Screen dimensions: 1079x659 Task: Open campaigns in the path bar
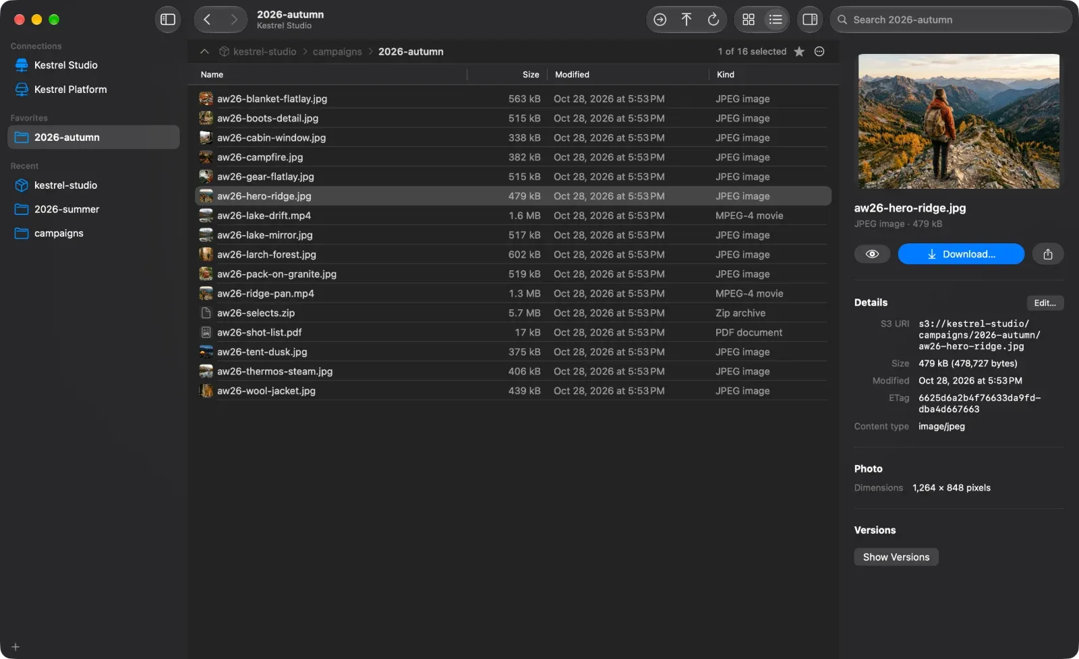pos(337,52)
